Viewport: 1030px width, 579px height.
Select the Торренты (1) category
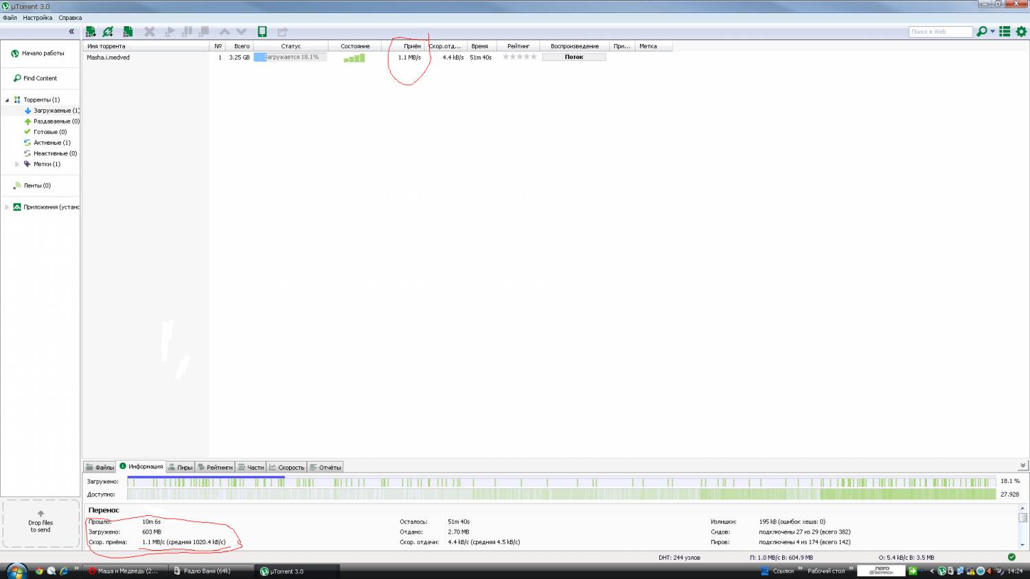click(x=41, y=100)
